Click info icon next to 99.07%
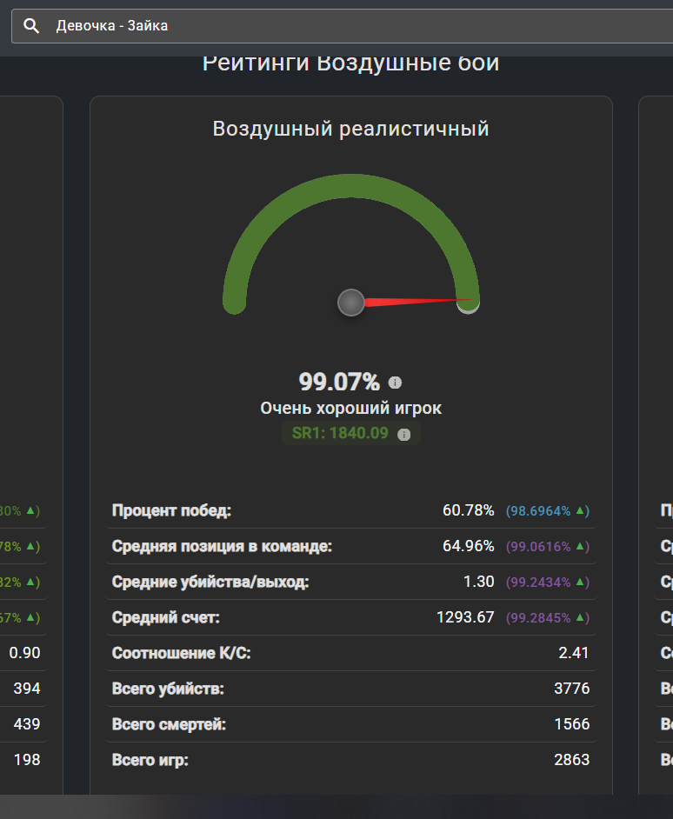 point(395,383)
